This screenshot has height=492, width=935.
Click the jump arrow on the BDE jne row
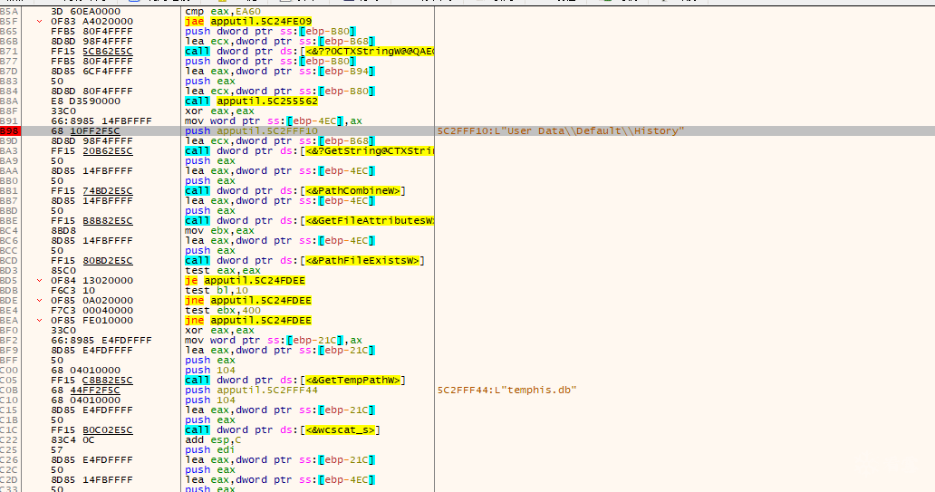tap(39, 301)
